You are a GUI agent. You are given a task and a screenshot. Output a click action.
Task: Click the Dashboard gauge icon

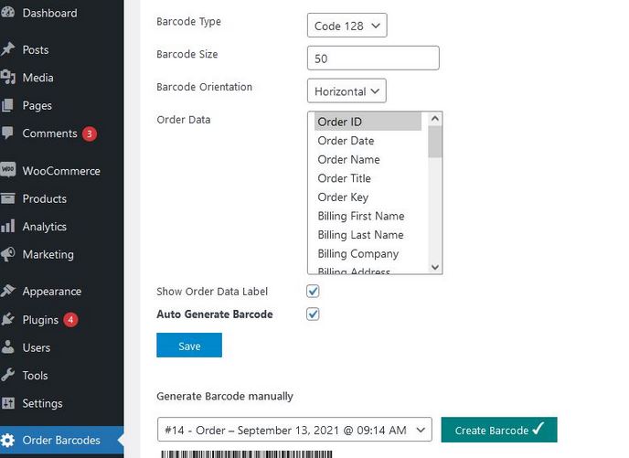[7, 13]
